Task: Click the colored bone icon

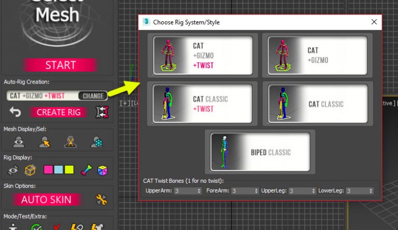Action: [x=86, y=170]
